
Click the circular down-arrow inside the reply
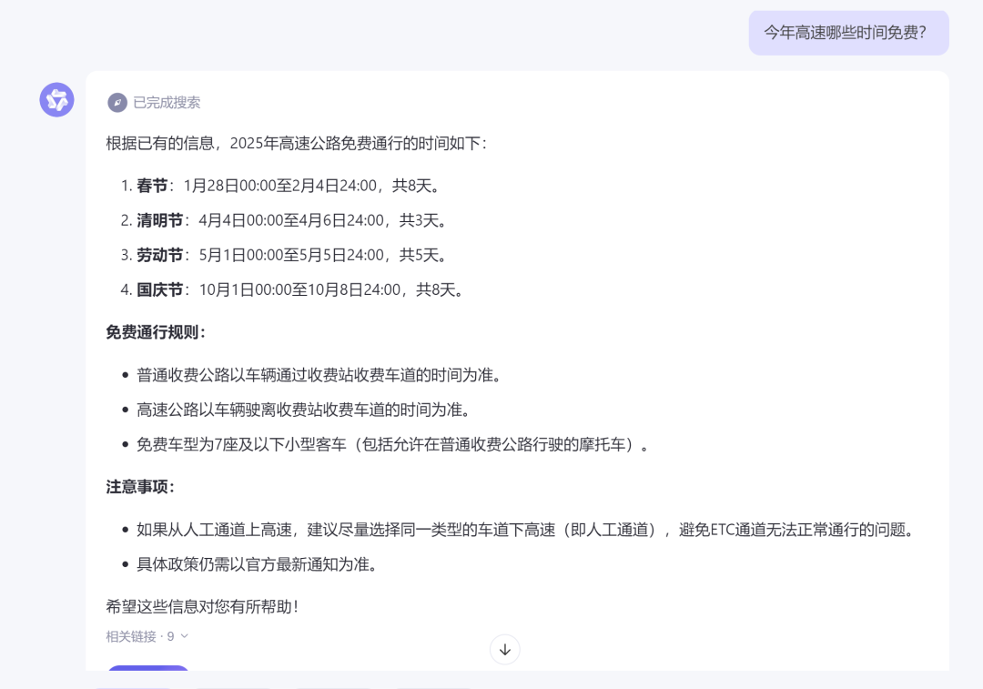click(504, 649)
